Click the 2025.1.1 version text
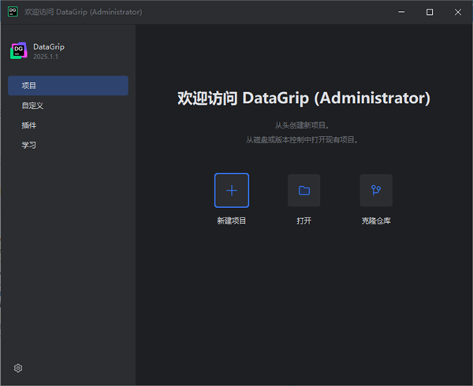Screen dimensions: 473x386 coord(47,58)
